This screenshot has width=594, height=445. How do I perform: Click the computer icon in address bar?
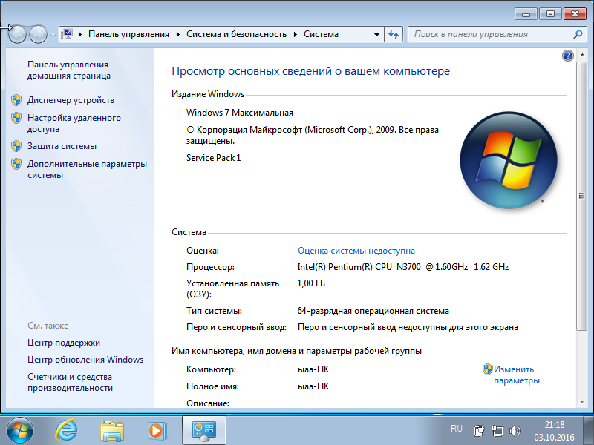67,34
